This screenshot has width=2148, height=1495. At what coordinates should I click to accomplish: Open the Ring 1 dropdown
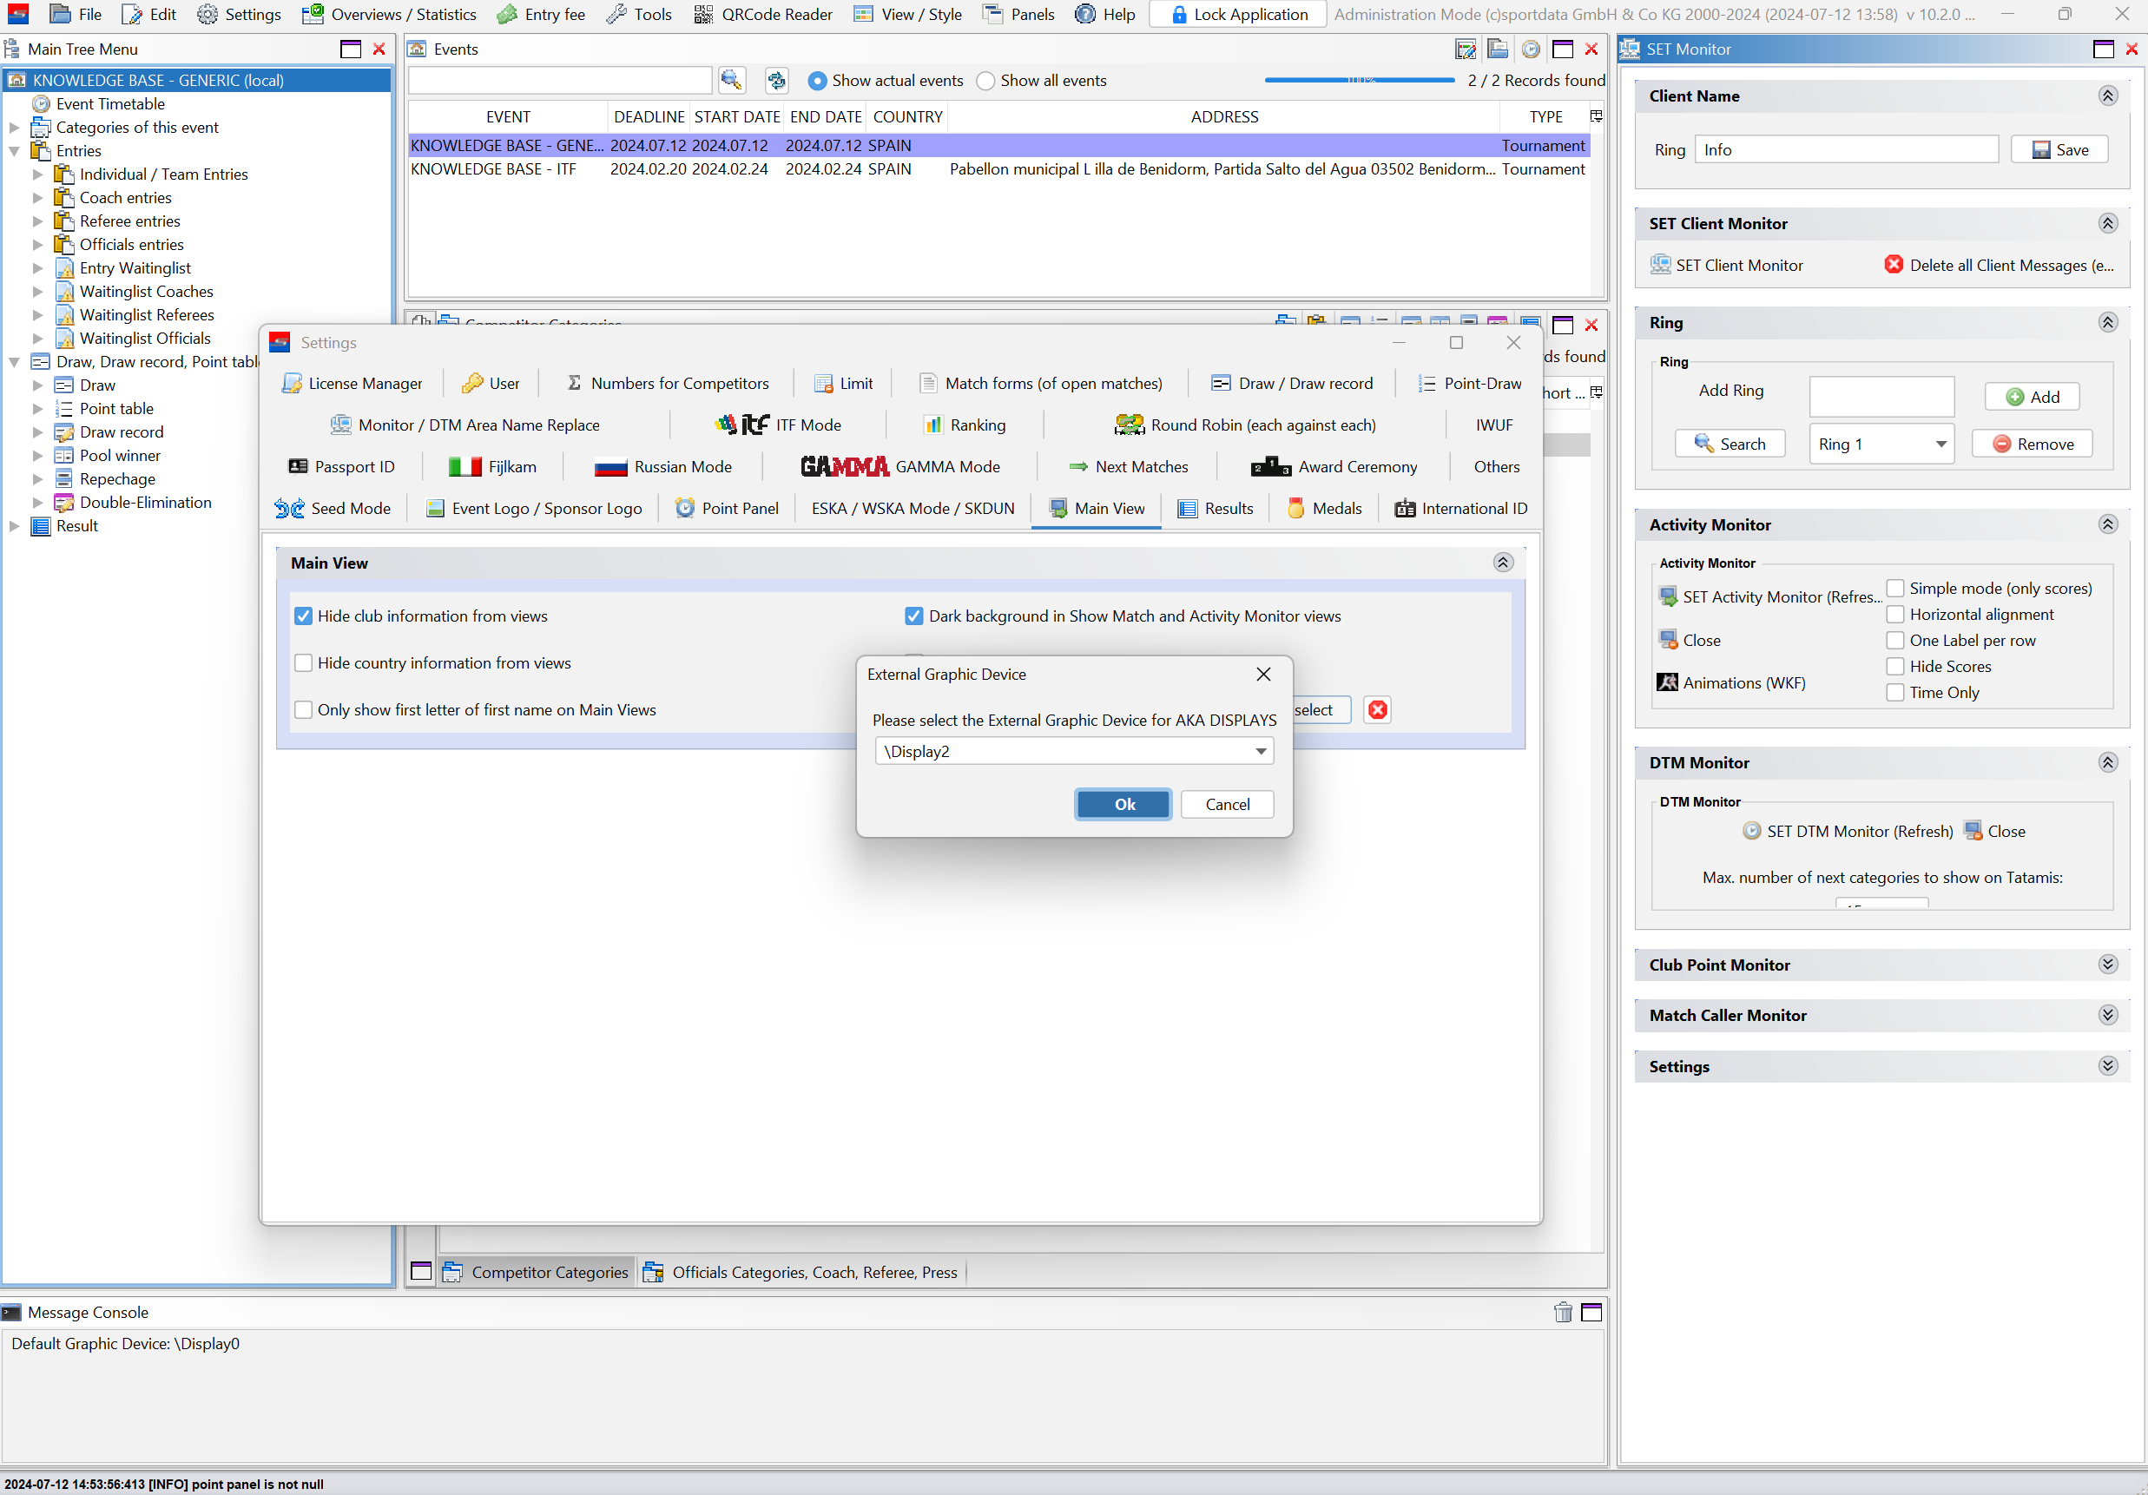pyautogui.click(x=1941, y=444)
